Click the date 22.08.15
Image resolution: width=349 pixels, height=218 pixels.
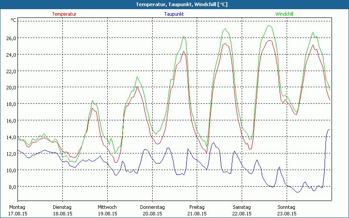point(242,214)
